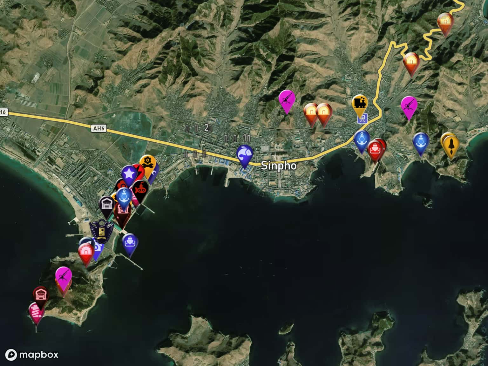
Task: Select the purple star marker
Action: tap(129, 174)
